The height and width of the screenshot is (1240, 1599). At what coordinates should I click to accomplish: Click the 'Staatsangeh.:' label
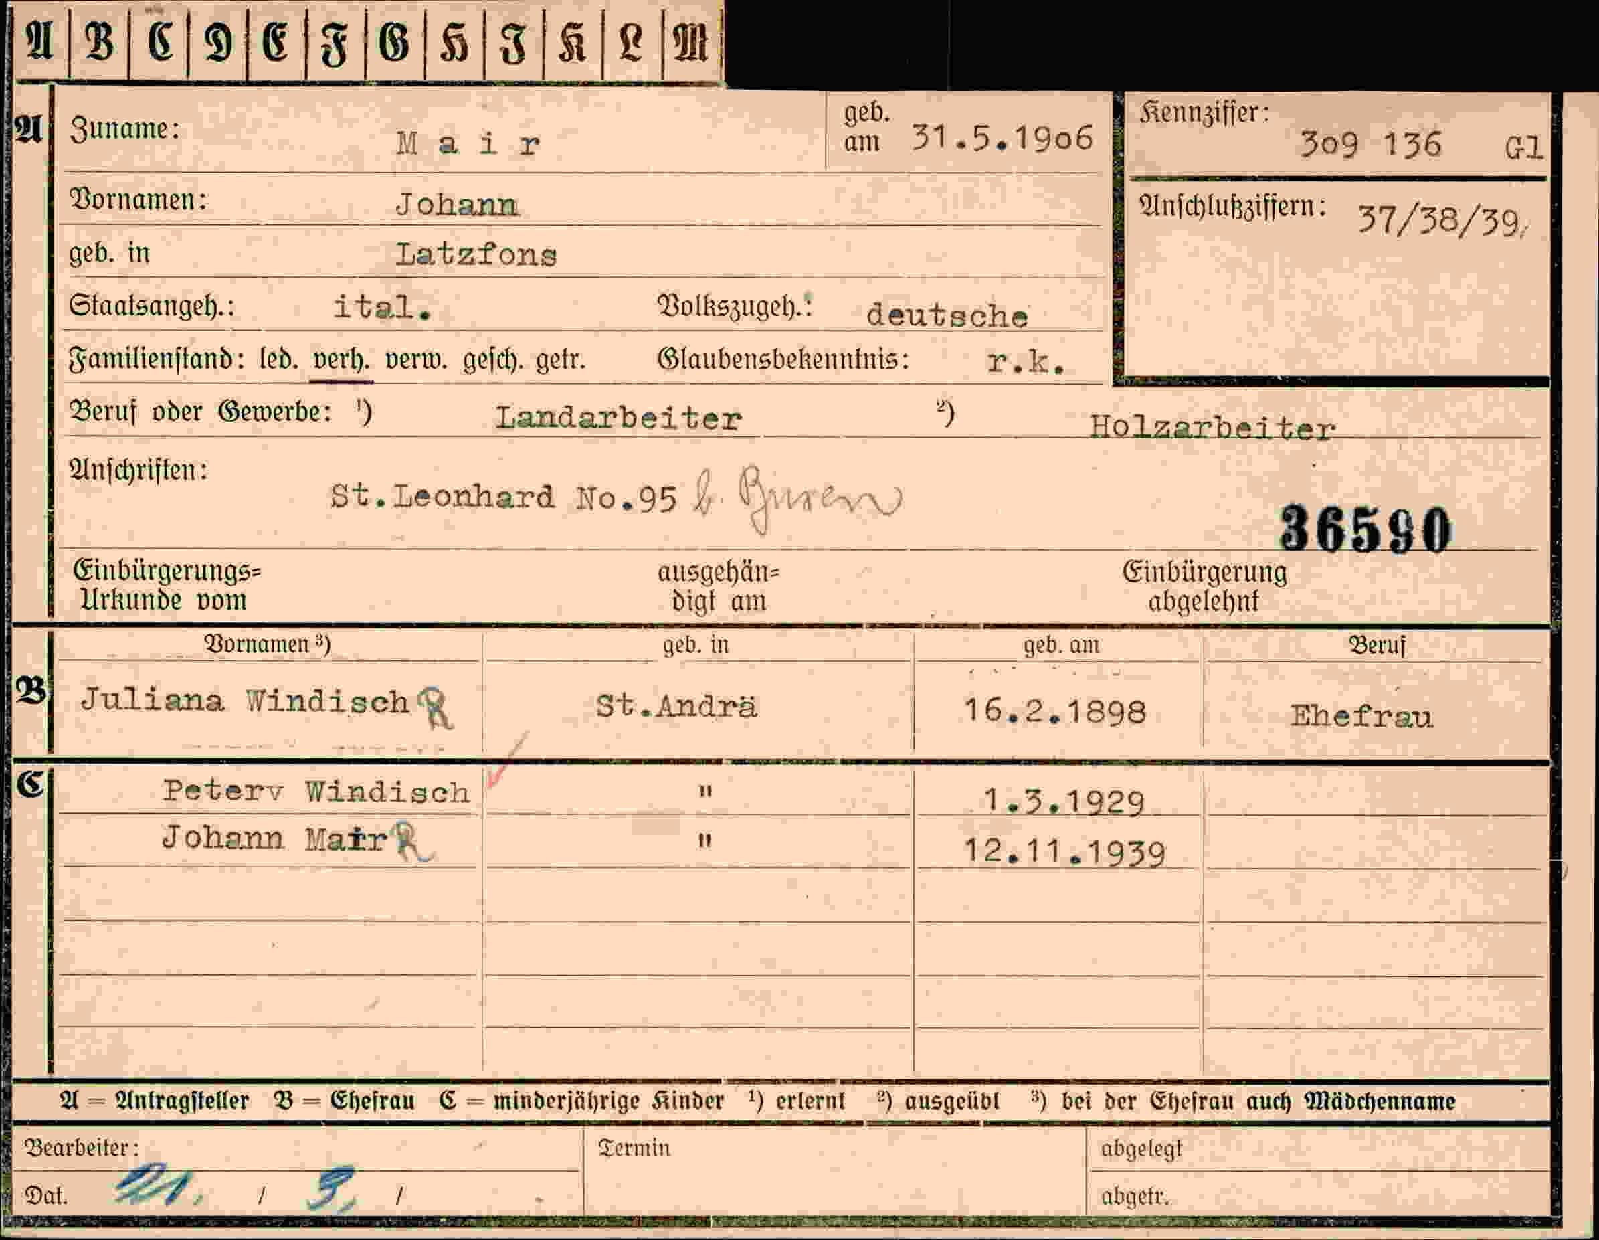[153, 305]
